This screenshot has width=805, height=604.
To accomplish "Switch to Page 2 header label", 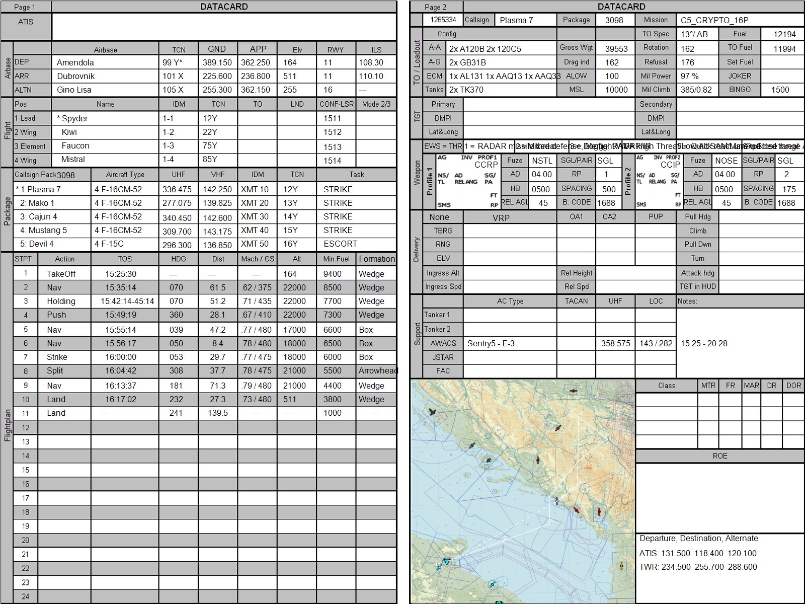I will pyautogui.click(x=435, y=7).
